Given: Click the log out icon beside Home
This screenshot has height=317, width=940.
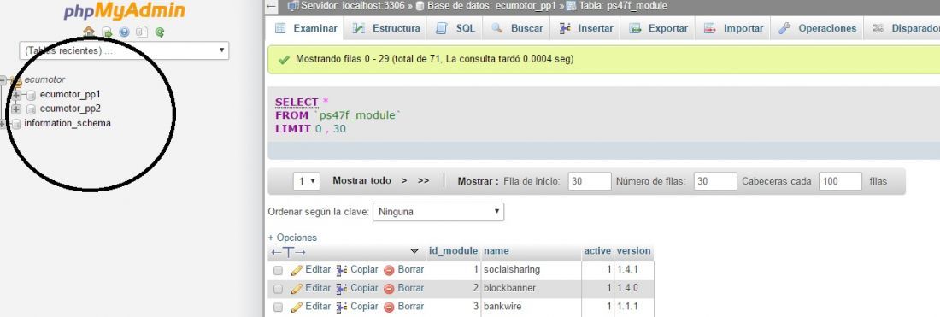Looking at the screenshot, I should 107,32.
